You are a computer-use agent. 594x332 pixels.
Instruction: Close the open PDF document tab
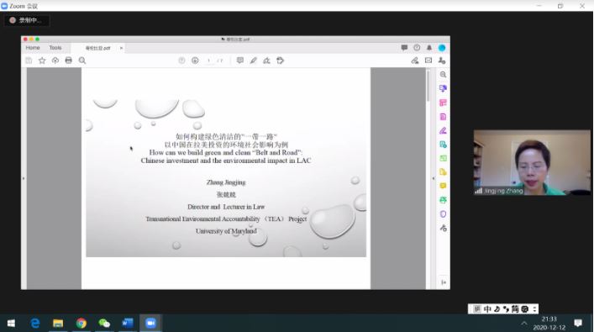pyautogui.click(x=121, y=48)
